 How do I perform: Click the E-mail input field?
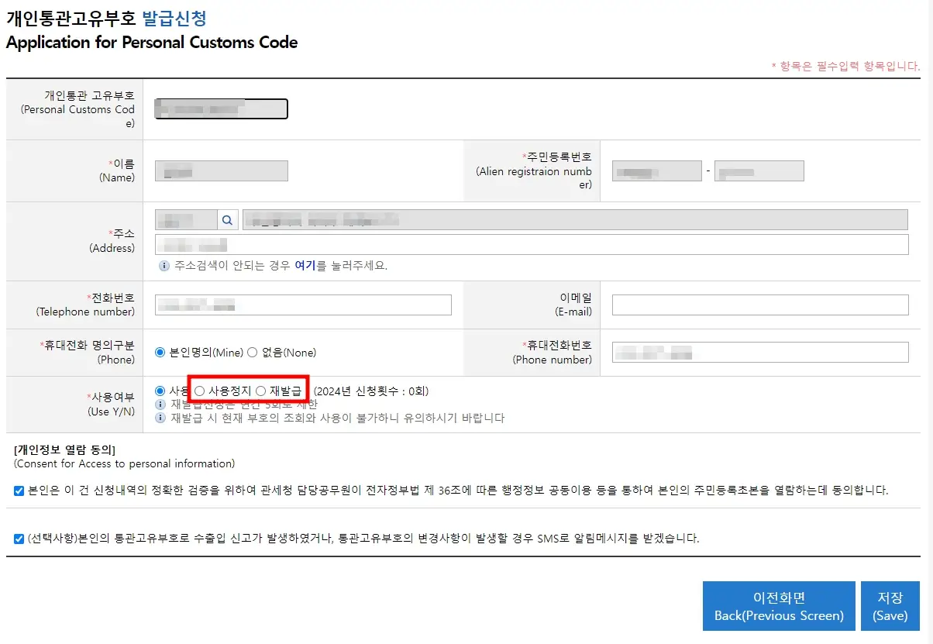coord(759,304)
